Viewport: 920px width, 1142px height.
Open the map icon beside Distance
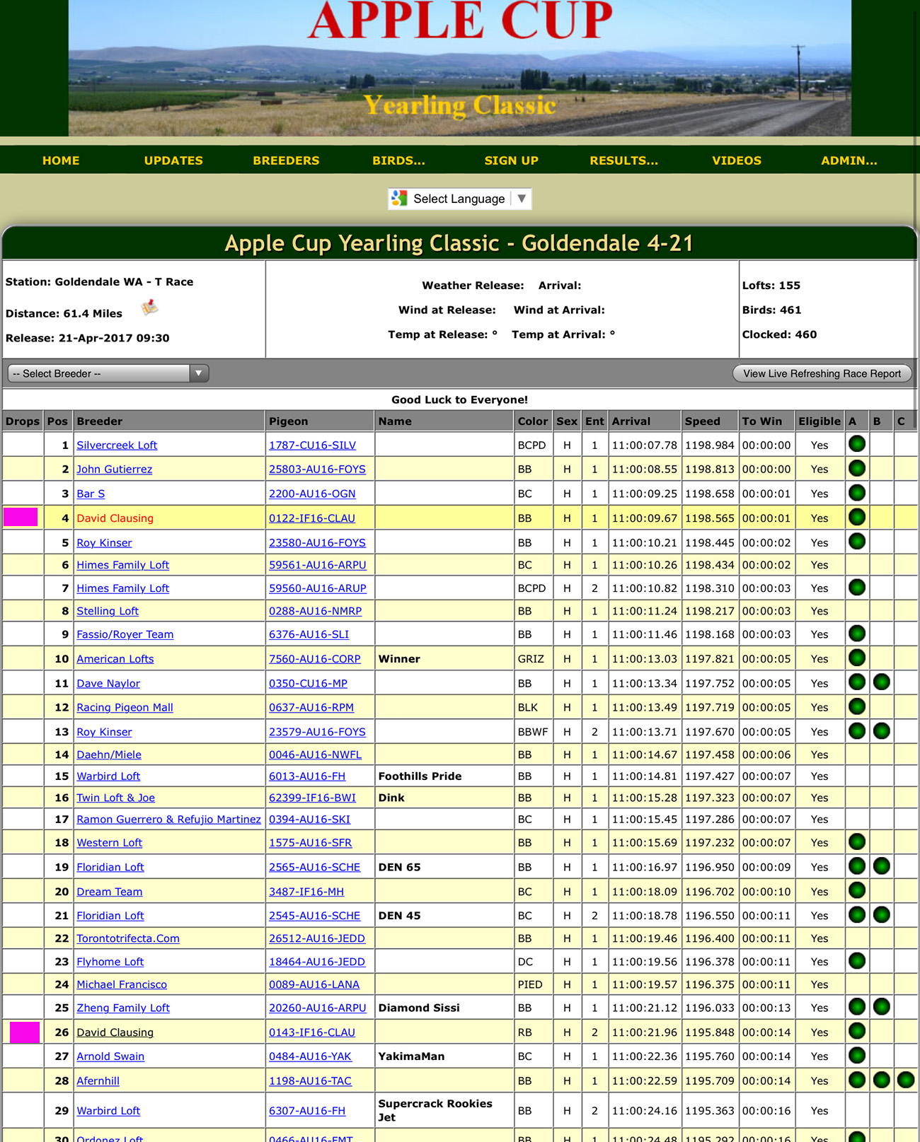pyautogui.click(x=149, y=308)
